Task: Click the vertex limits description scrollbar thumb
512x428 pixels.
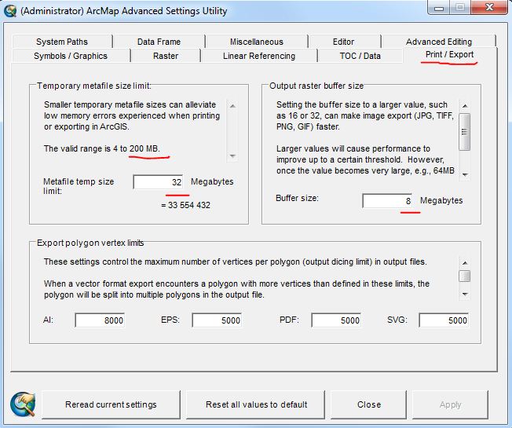Action: tap(465, 276)
